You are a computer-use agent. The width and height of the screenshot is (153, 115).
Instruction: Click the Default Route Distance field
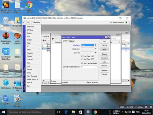[89, 67]
